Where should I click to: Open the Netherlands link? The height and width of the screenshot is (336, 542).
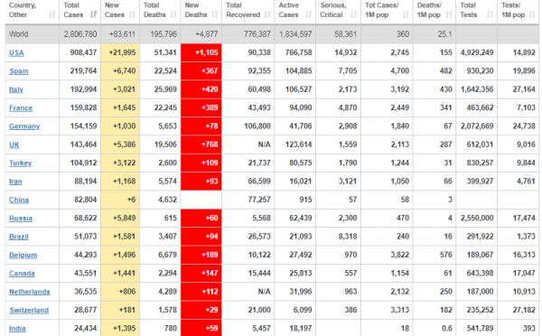coord(30,292)
